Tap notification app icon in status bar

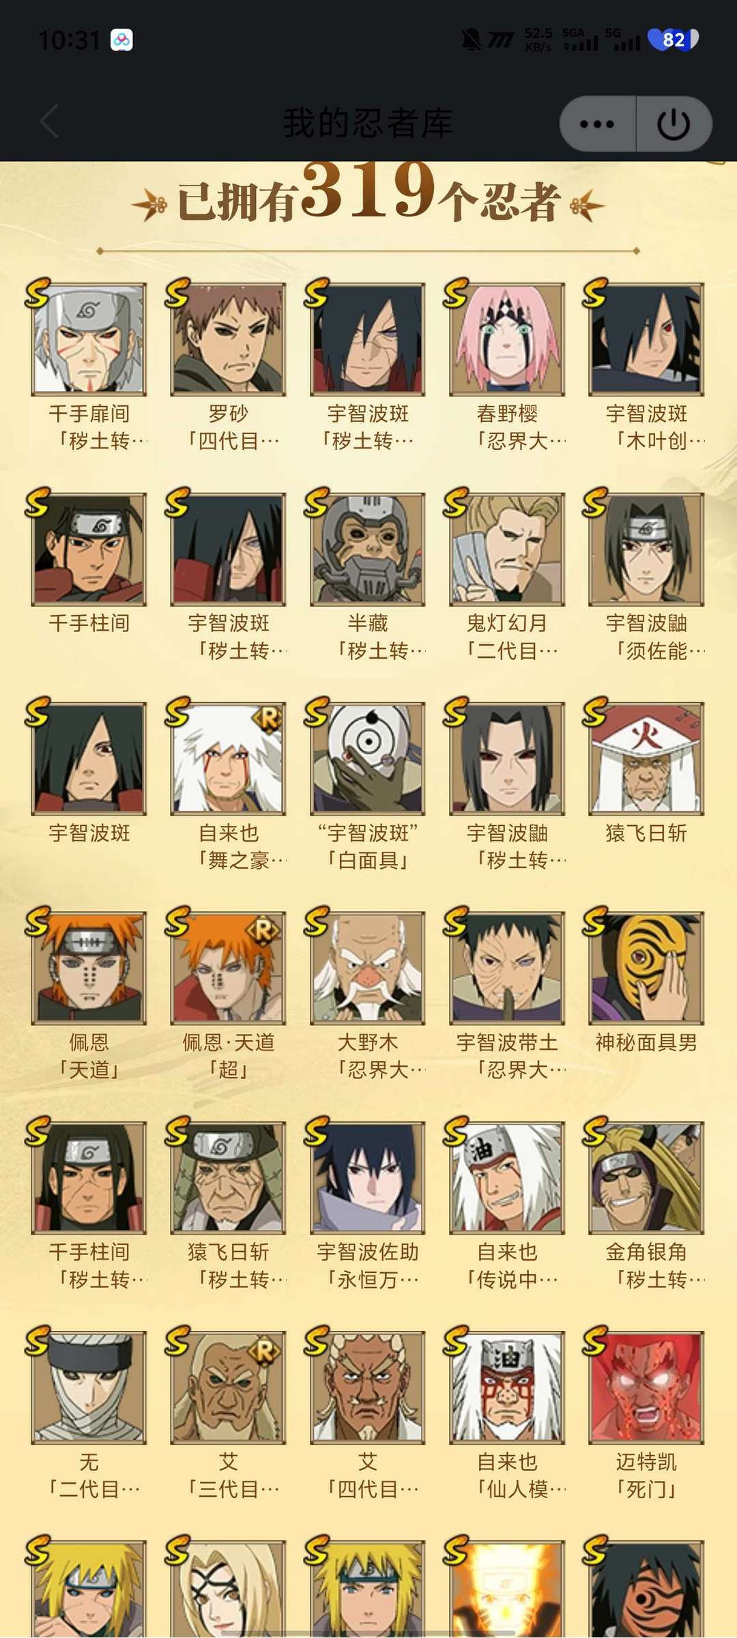121,40
